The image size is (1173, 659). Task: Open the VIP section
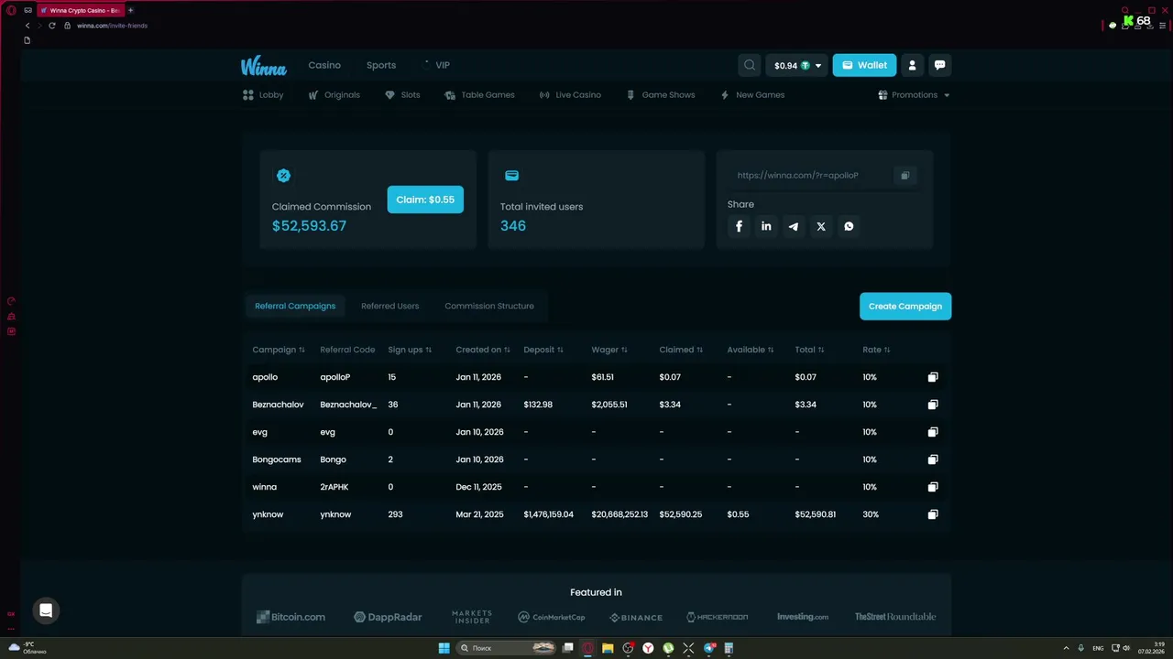[x=436, y=66]
